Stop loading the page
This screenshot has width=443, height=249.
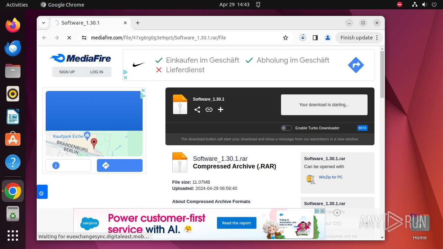point(69,38)
